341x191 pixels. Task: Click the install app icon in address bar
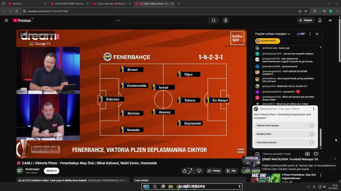coord(300,11)
